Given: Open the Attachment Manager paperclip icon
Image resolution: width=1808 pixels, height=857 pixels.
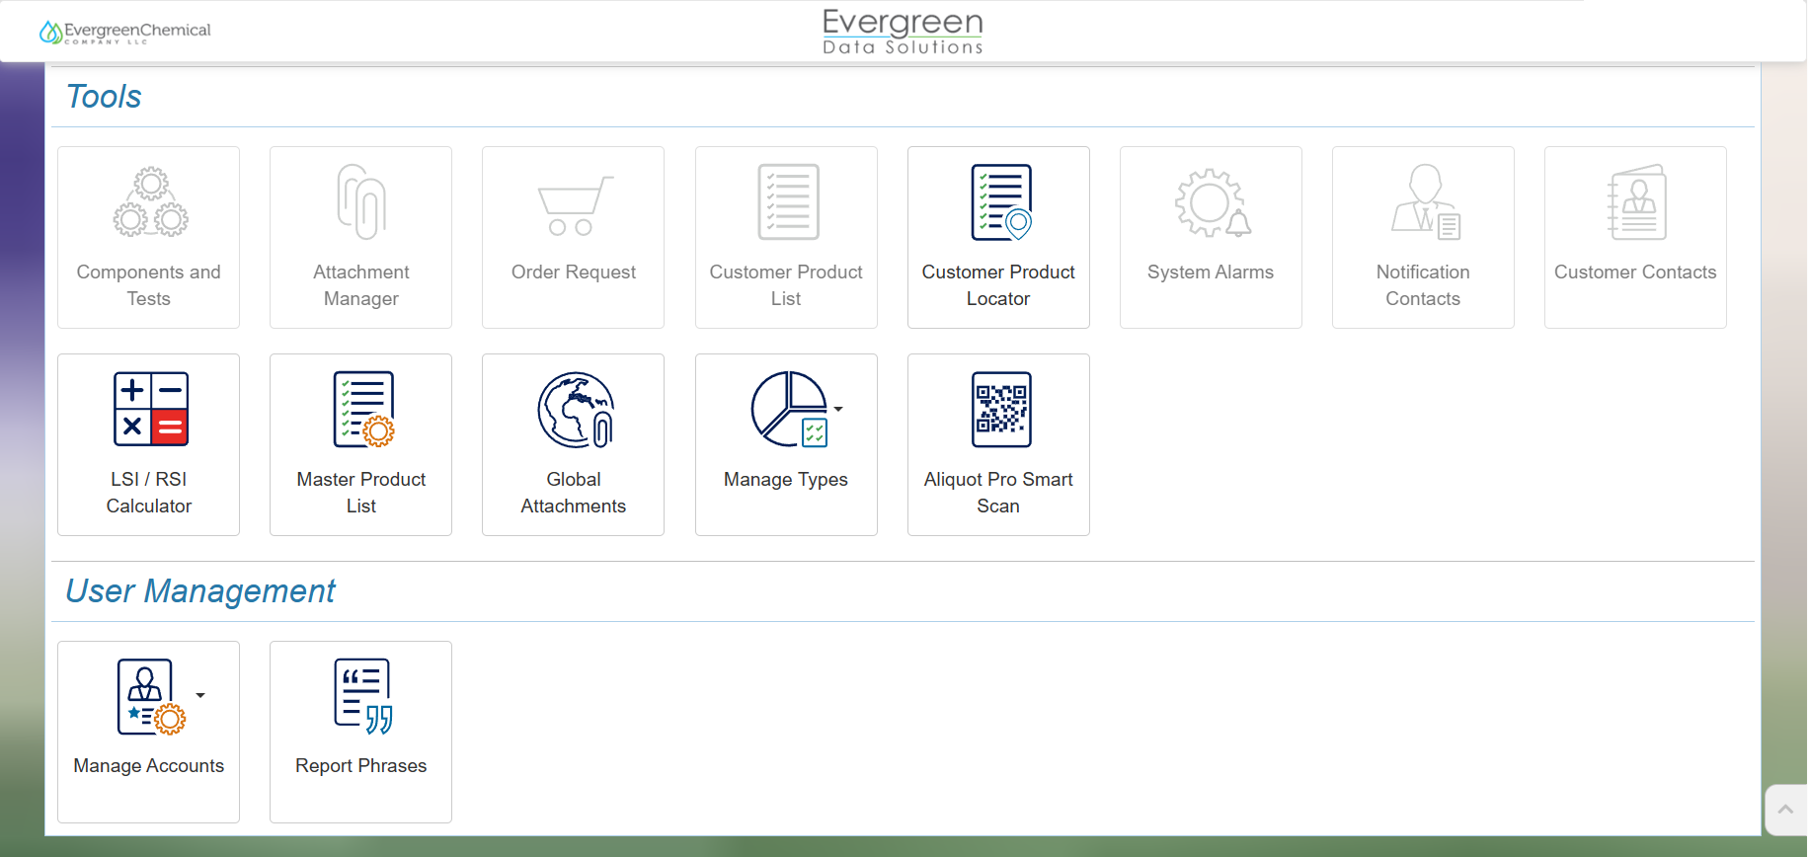Looking at the screenshot, I should pos(361,201).
